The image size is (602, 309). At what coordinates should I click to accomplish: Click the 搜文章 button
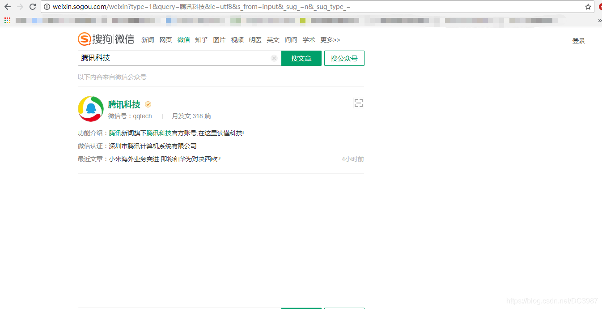301,58
